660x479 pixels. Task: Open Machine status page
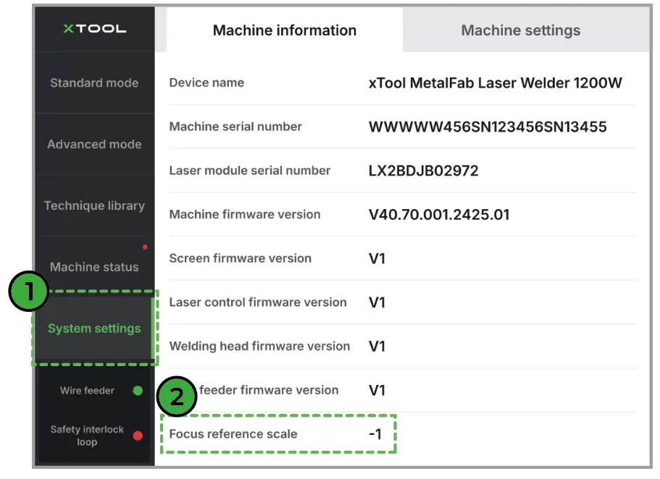click(94, 267)
